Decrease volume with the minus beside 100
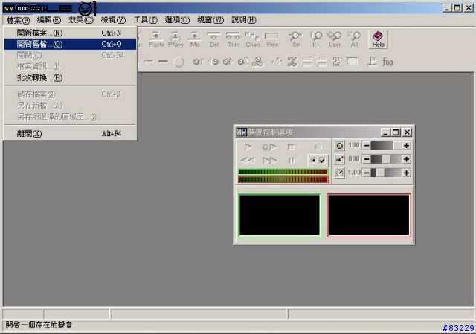 pos(367,146)
